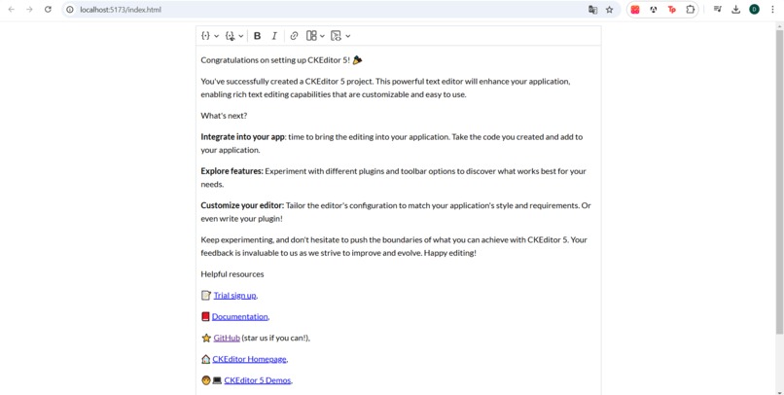The width and height of the screenshot is (784, 395).
Task: Open the Chrome three-dot menu
Action: click(773, 10)
